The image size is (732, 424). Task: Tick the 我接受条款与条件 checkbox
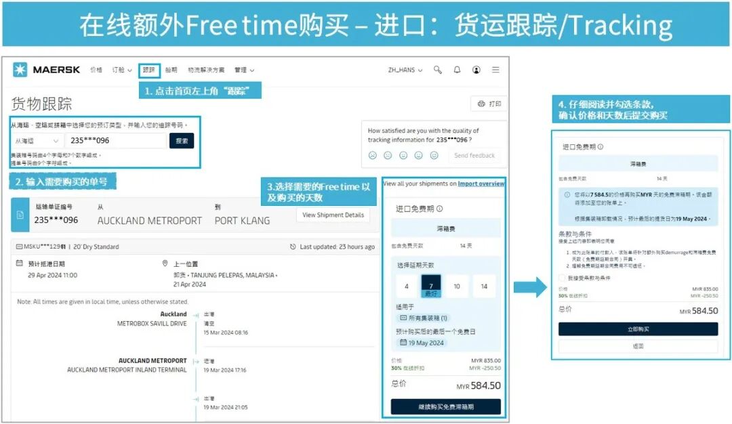562,278
